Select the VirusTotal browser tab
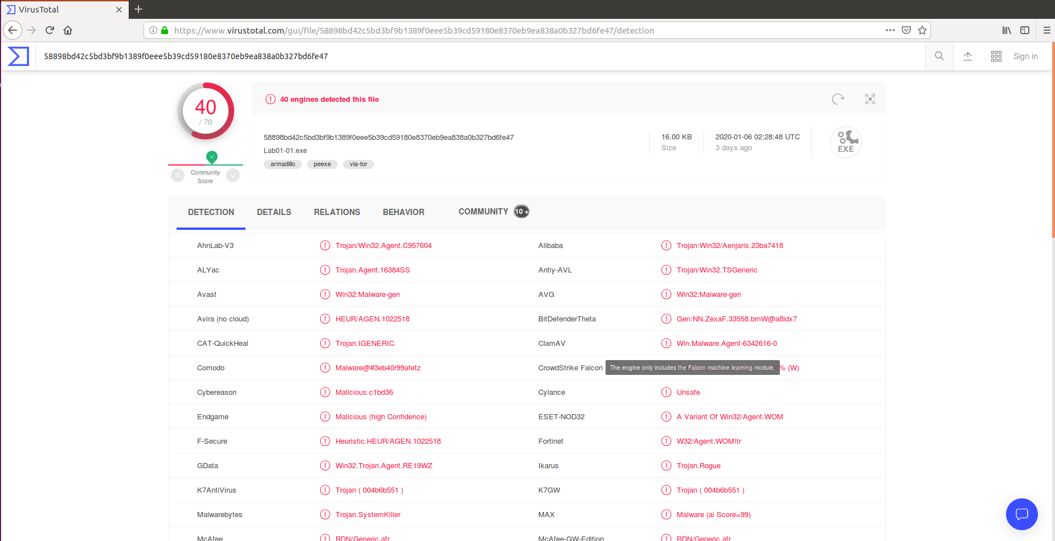1055x541 pixels. (x=64, y=10)
